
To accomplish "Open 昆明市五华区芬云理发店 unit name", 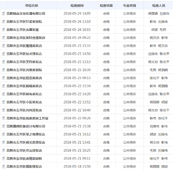I will [x=24, y=151].
